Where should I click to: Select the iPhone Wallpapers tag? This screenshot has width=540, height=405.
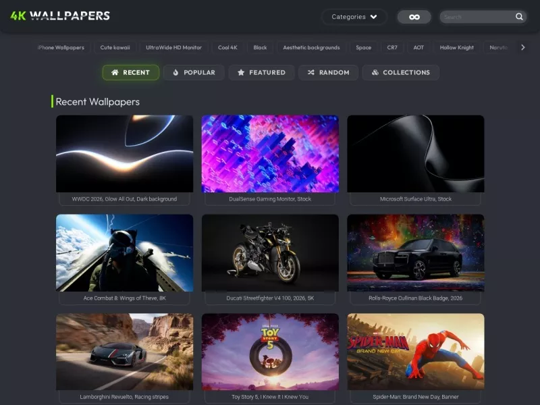61,47
